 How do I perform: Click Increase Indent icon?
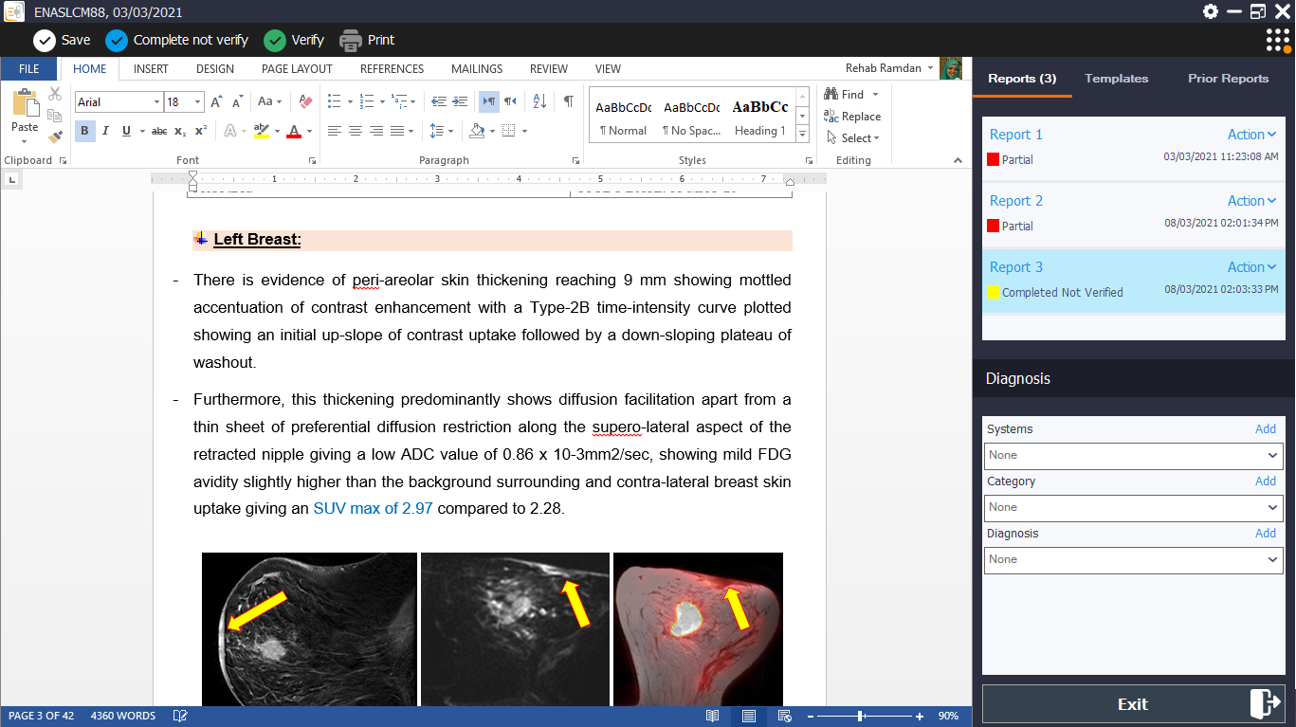pos(460,101)
